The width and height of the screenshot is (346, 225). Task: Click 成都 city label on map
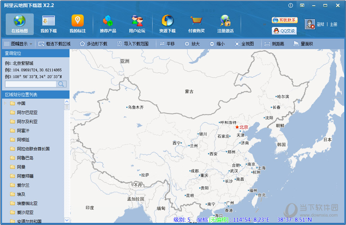pos(195,171)
